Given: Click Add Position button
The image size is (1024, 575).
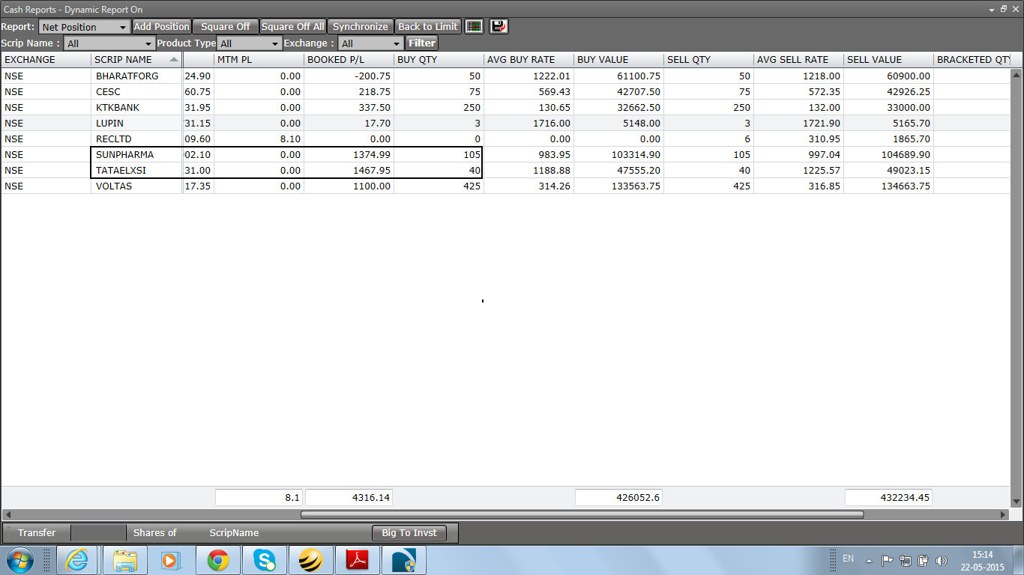Looking at the screenshot, I should (x=162, y=26).
